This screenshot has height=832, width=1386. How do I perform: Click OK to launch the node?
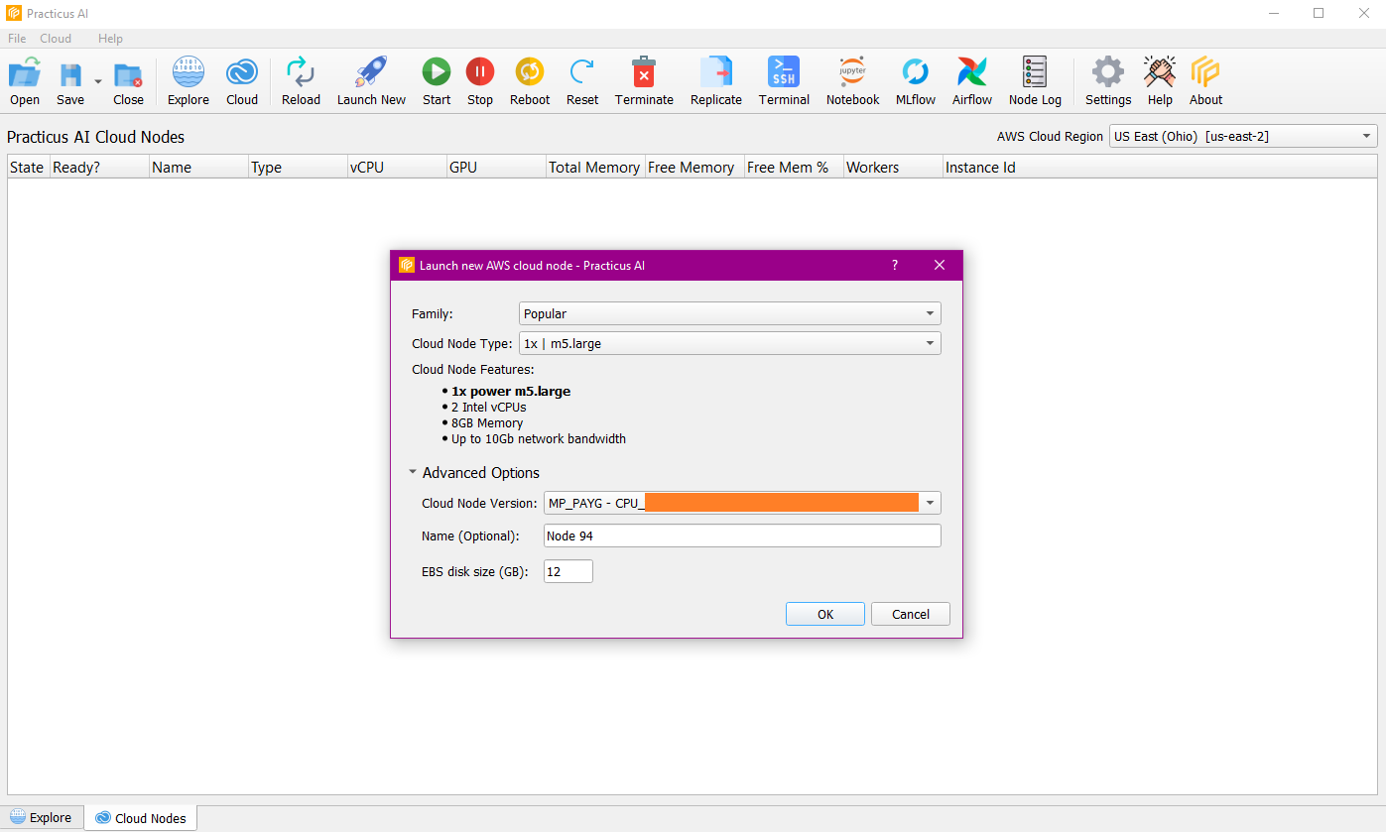824,614
